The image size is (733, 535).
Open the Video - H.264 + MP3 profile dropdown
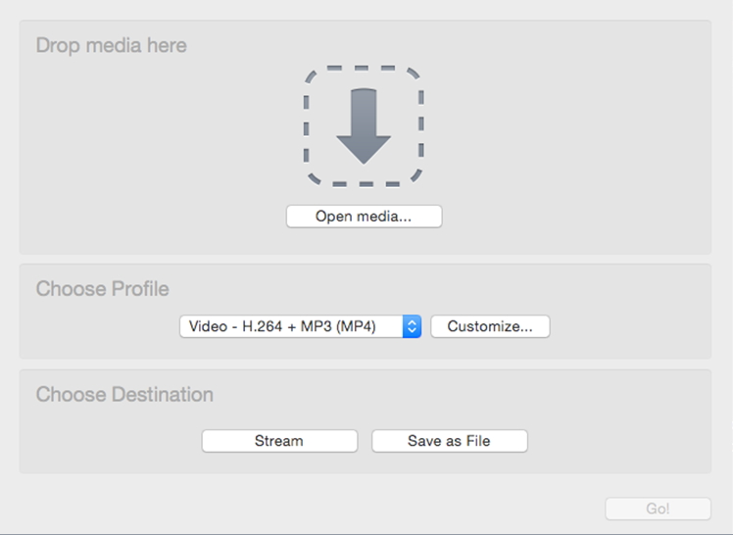(291, 327)
